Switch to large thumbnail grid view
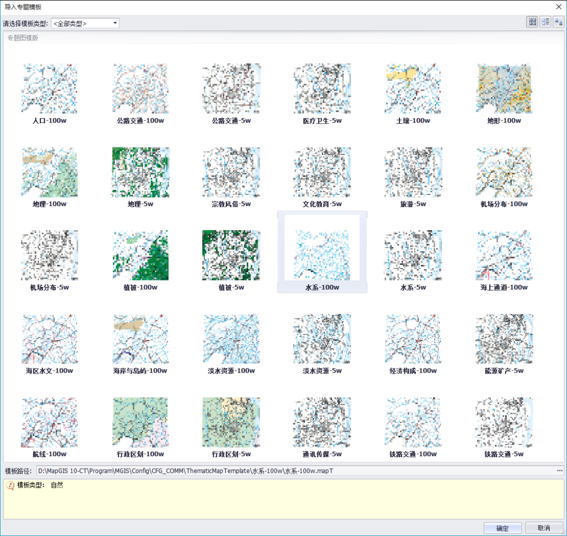The width and height of the screenshot is (567, 536). pos(533,22)
